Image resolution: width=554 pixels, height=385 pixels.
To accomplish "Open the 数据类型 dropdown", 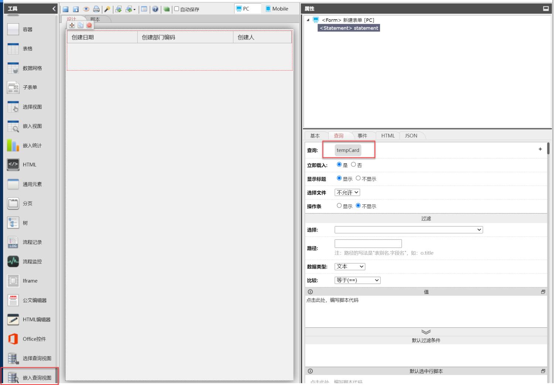I will (x=350, y=266).
